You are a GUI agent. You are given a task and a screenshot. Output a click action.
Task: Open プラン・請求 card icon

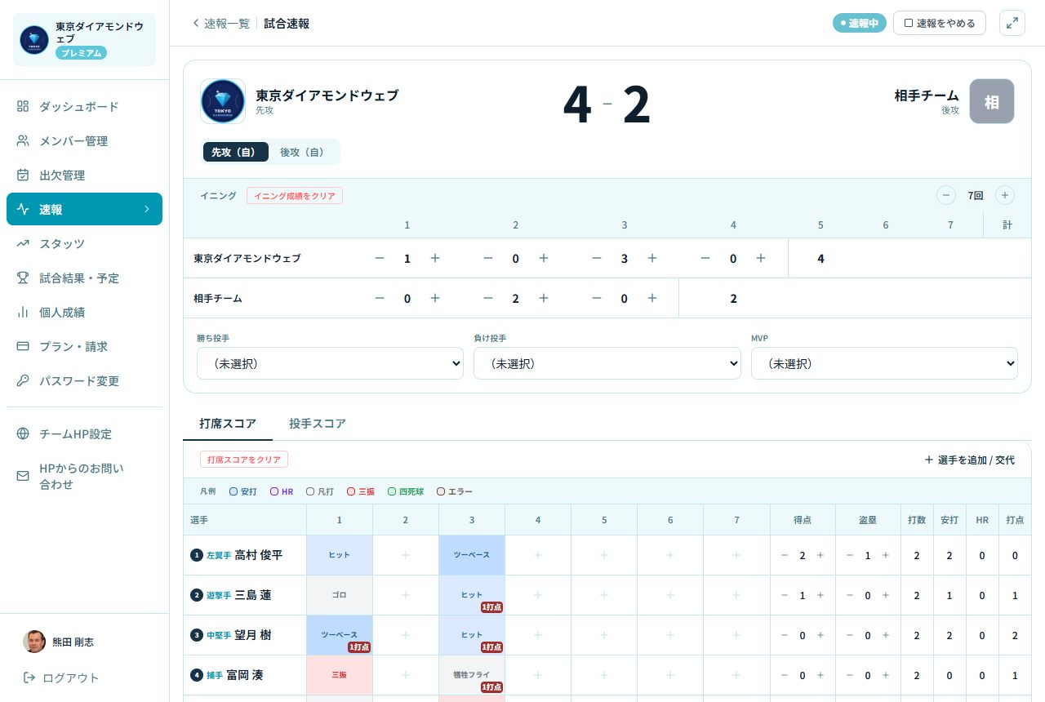pyautogui.click(x=23, y=347)
